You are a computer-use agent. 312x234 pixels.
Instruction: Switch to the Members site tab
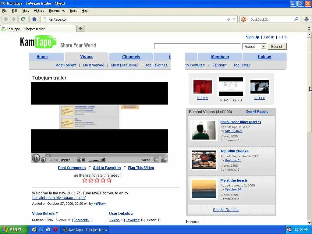(x=220, y=57)
